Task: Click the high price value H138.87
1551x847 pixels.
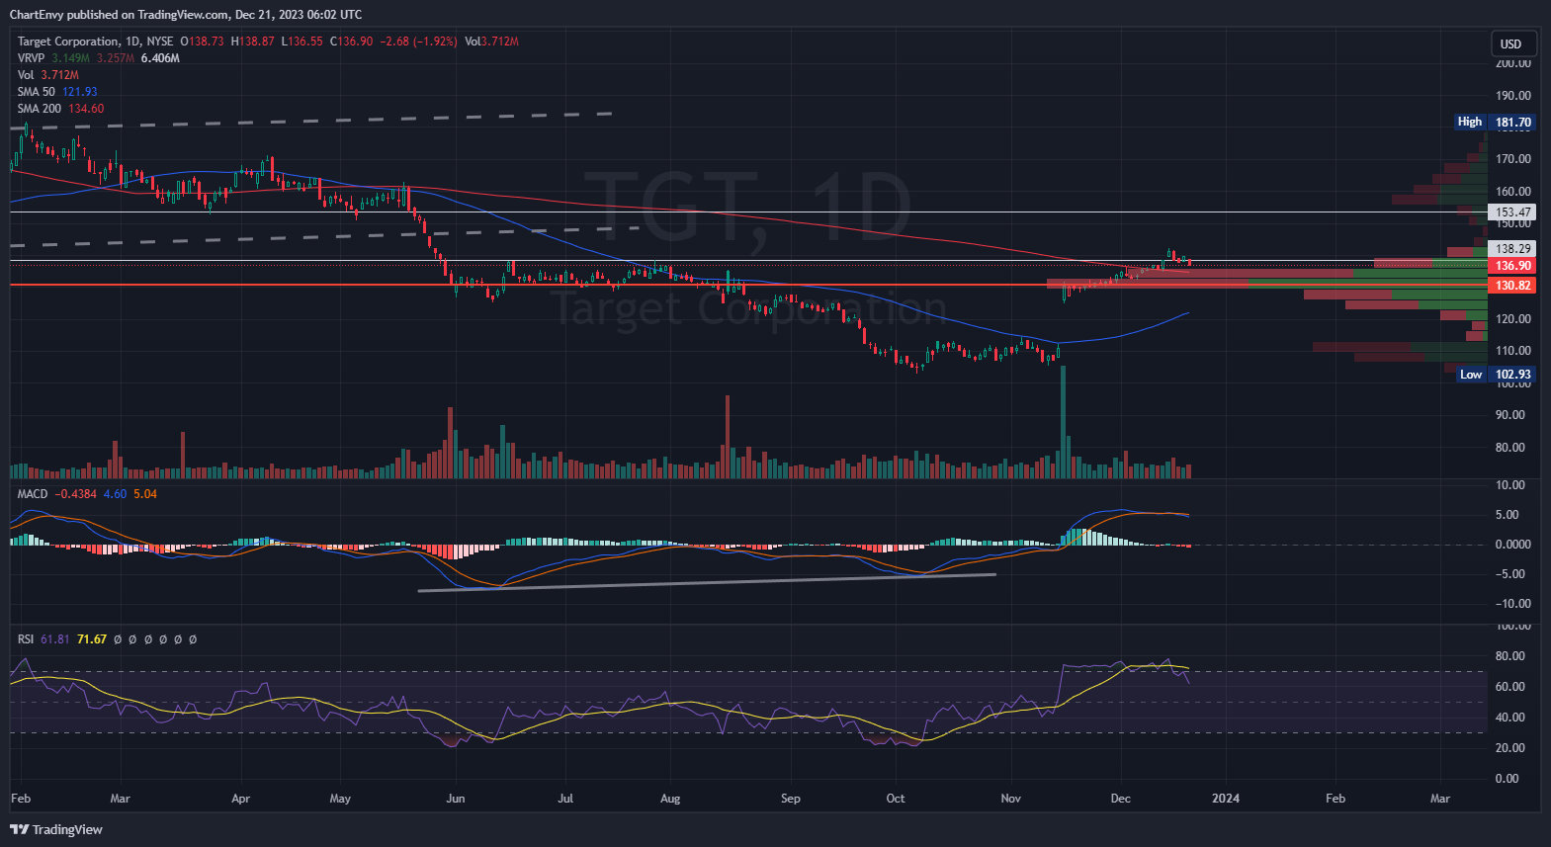Action: [x=253, y=42]
